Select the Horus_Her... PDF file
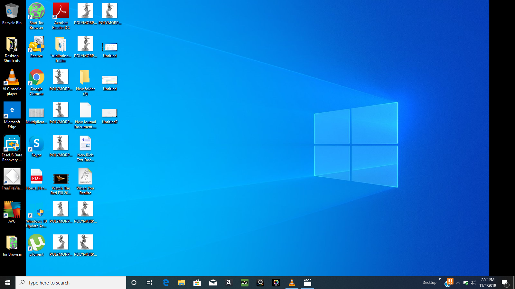Screen dimensions: 515x289 (x=36, y=179)
